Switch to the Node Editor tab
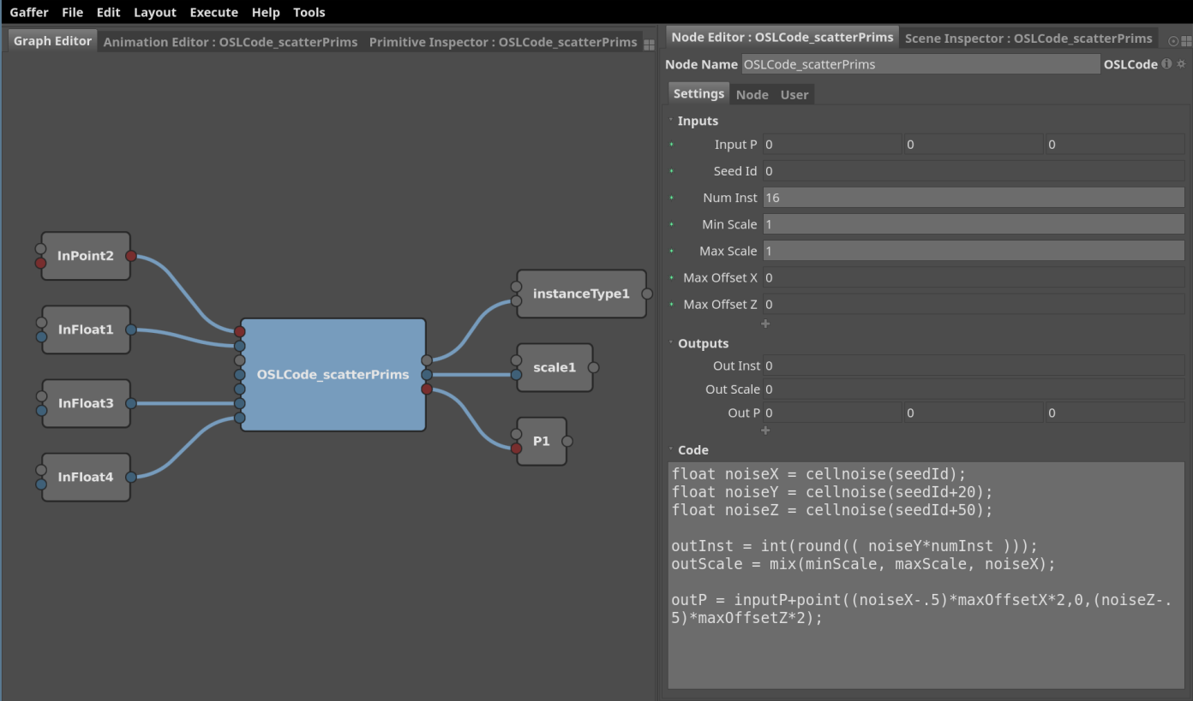This screenshot has width=1193, height=701. pyautogui.click(x=782, y=37)
